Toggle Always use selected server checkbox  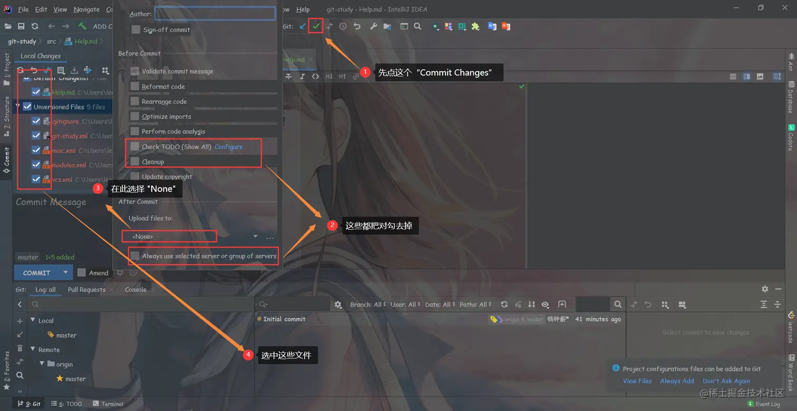[x=134, y=256]
